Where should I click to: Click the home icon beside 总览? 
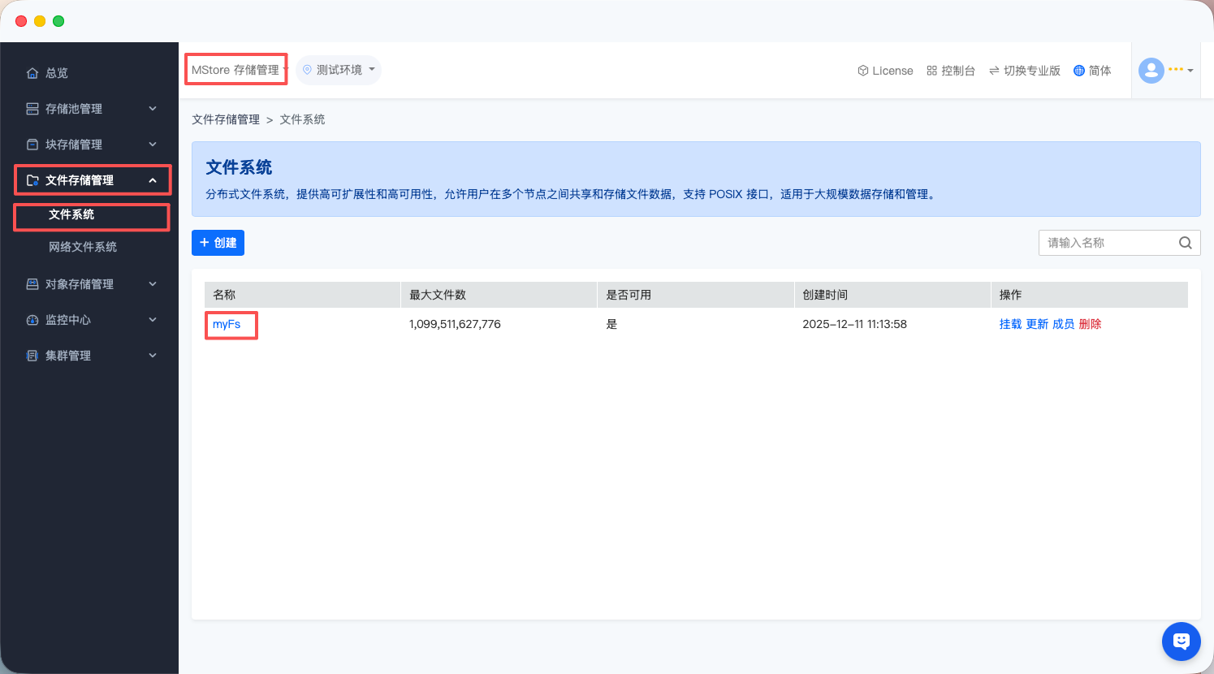click(32, 73)
